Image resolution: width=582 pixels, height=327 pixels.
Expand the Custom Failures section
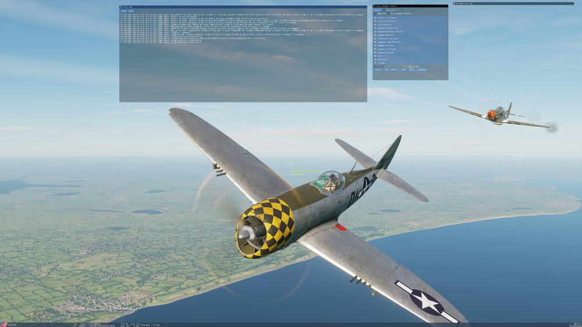pyautogui.click(x=410, y=53)
